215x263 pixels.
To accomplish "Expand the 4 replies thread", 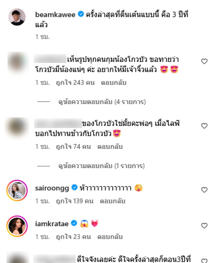I will pos(102,102).
